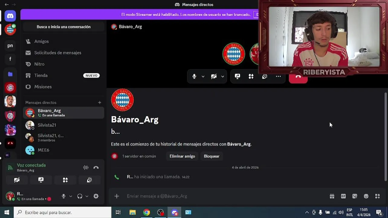The height and width of the screenshot is (218, 388).
Task: Toggle camera in call controls
Action: (214, 77)
